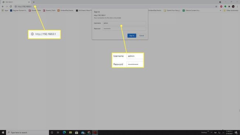Viewport: 240px width, 135px height.
Task: Open Chrome's three-dot menu
Action: point(237,7)
